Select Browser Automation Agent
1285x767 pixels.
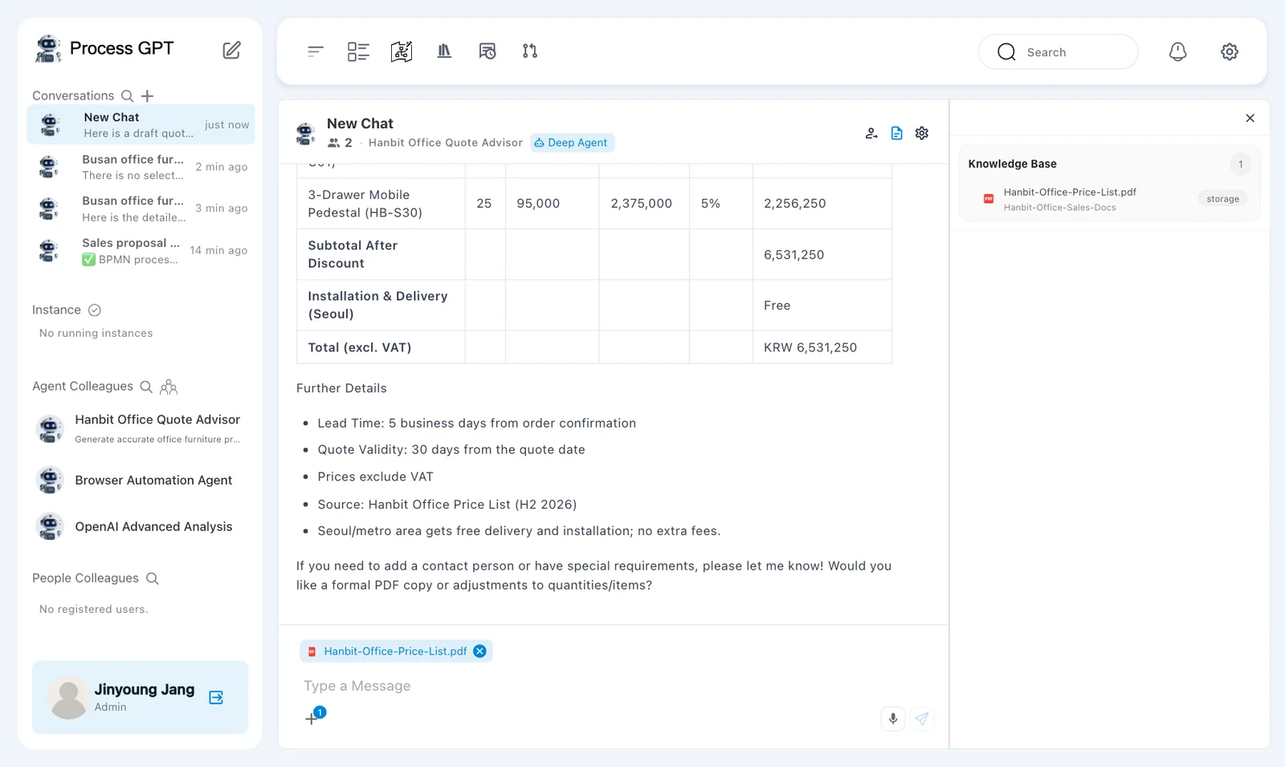tap(140, 480)
